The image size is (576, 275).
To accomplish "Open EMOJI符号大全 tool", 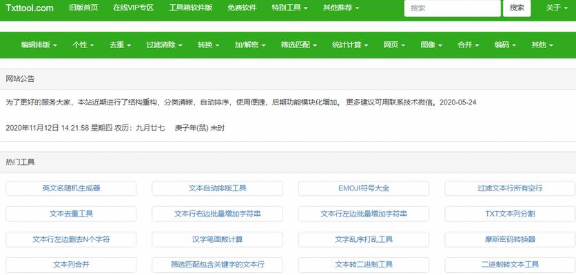I will pyautogui.click(x=364, y=188).
